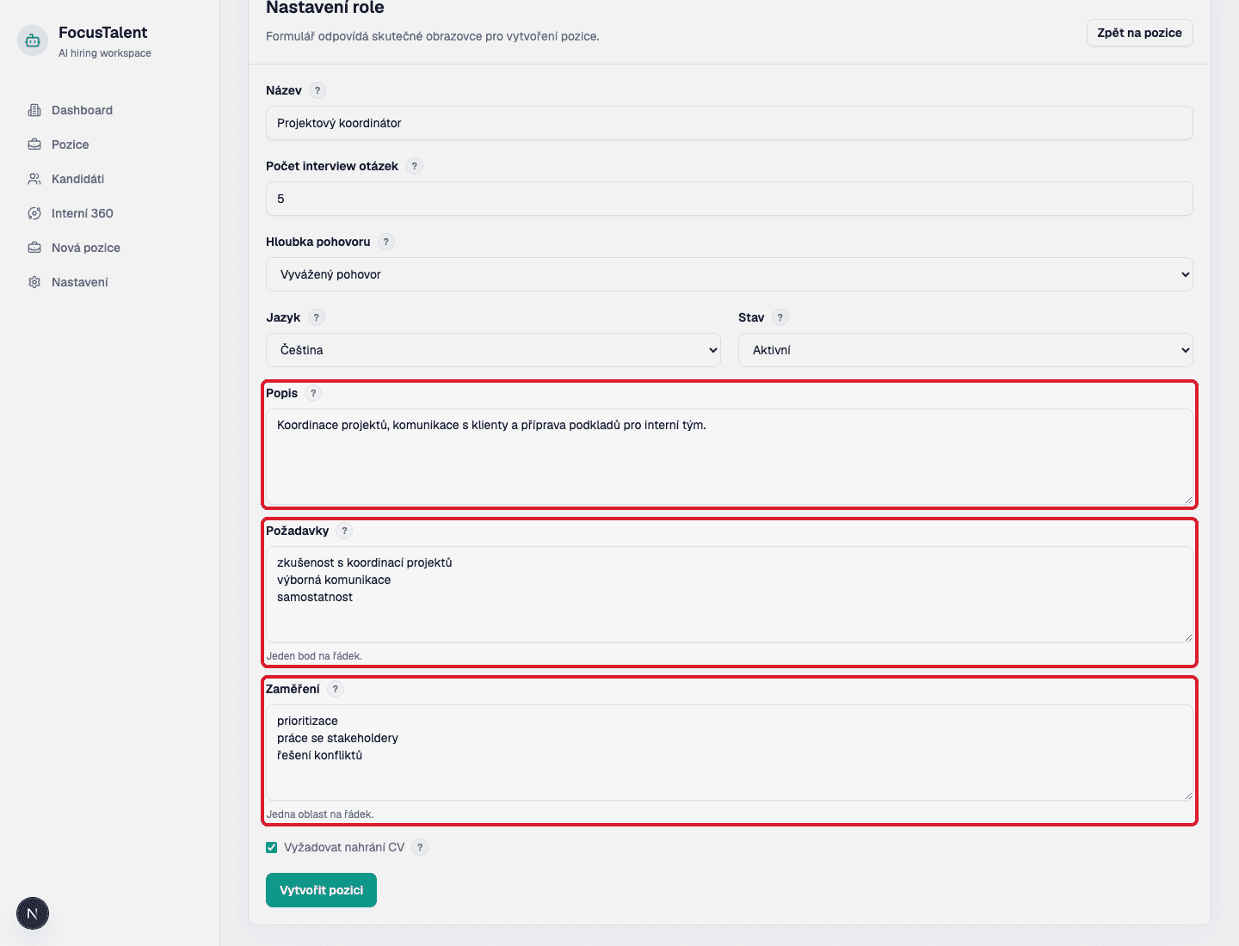Show help tooltip next to Název
The height and width of the screenshot is (946, 1239).
point(317,90)
